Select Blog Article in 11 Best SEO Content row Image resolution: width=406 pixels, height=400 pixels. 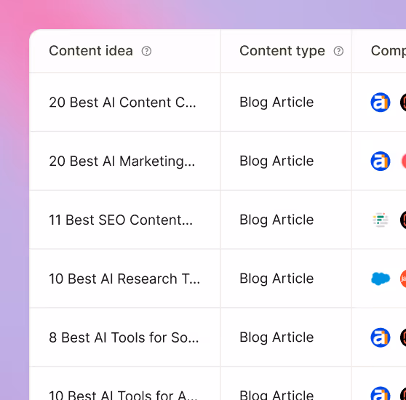click(x=276, y=220)
